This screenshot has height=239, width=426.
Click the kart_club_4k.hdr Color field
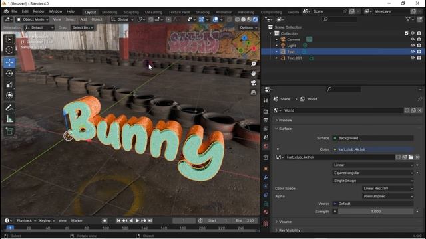pos(373,149)
